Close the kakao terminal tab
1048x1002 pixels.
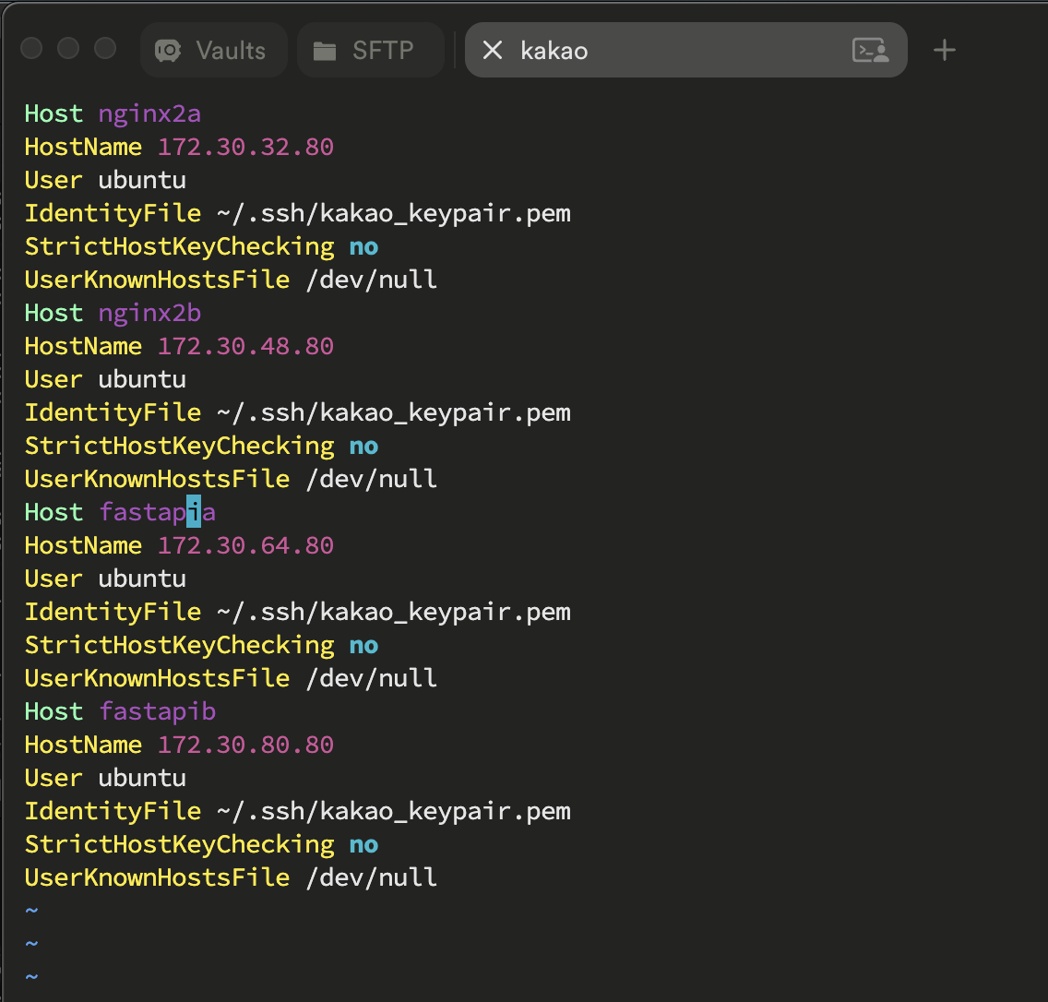(x=493, y=50)
